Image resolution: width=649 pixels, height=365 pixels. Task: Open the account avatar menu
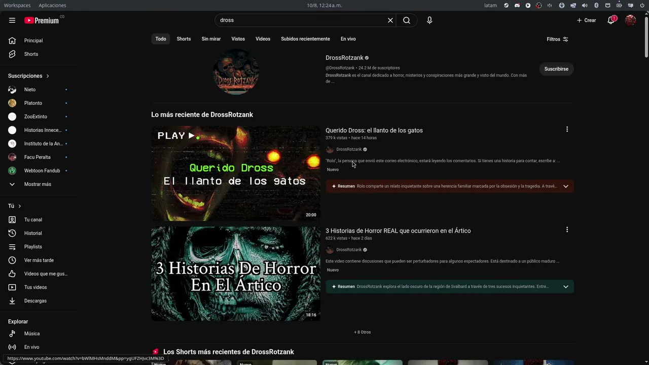(631, 20)
